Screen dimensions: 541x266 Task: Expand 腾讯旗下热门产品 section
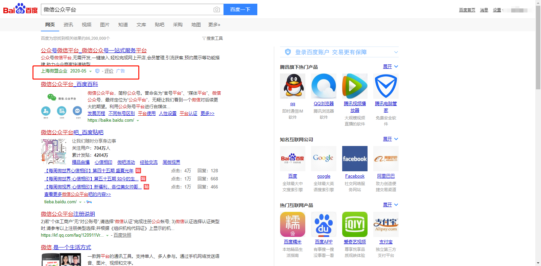point(391,66)
